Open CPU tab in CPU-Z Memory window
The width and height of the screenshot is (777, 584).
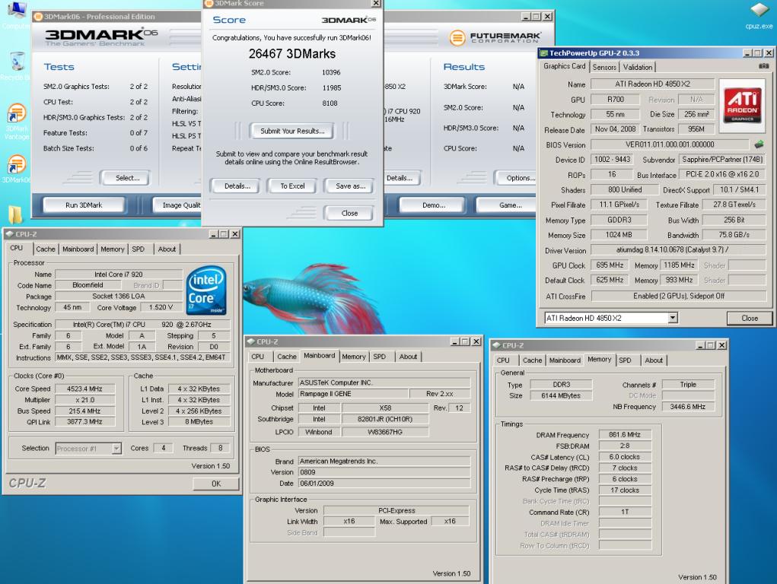point(503,360)
